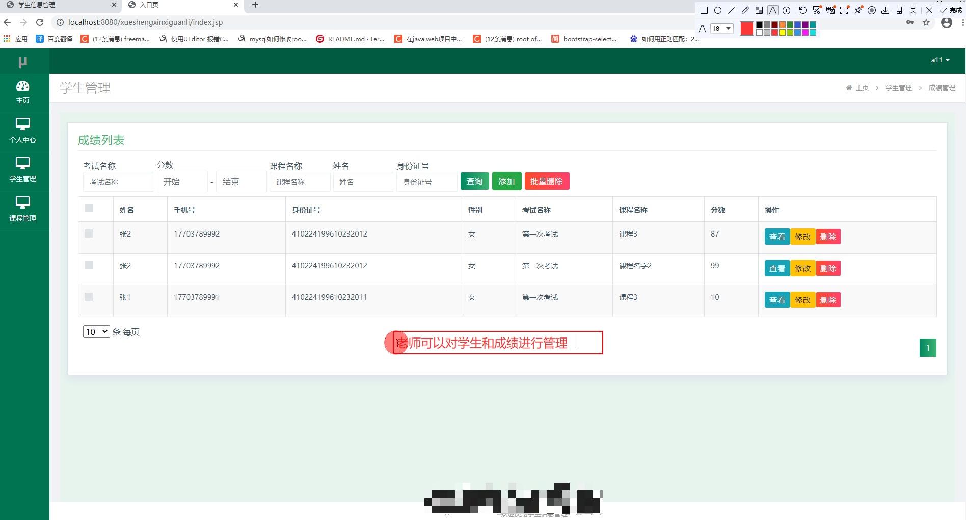966x520 pixels.
Task: Open the Chrome profile avatar
Action: coord(947,22)
